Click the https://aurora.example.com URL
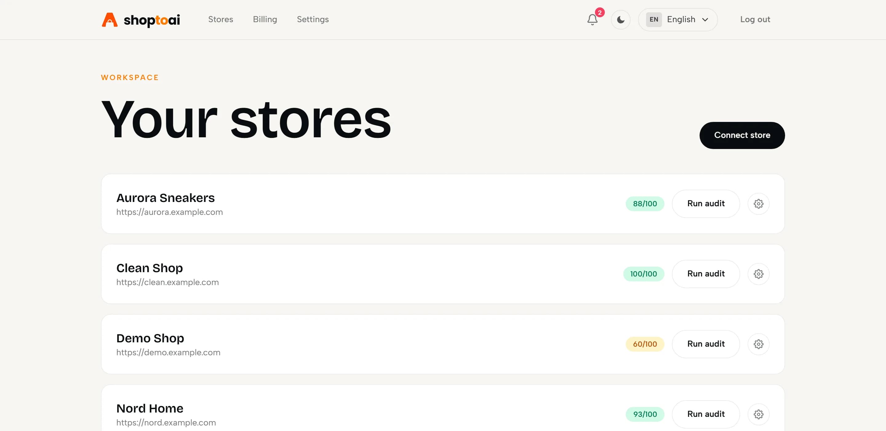This screenshot has width=886, height=431. pos(170,212)
